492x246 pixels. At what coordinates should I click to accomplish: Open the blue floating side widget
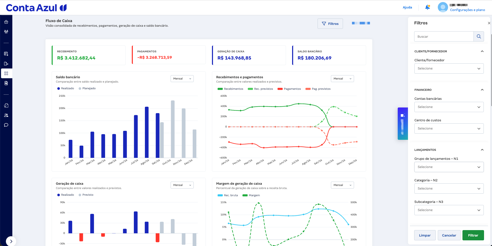[403, 124]
